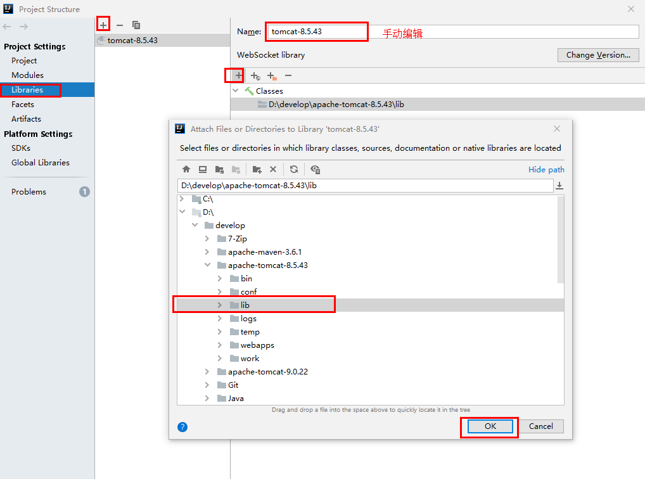Toggle show hidden files and directories
The height and width of the screenshot is (479, 645).
(x=315, y=169)
